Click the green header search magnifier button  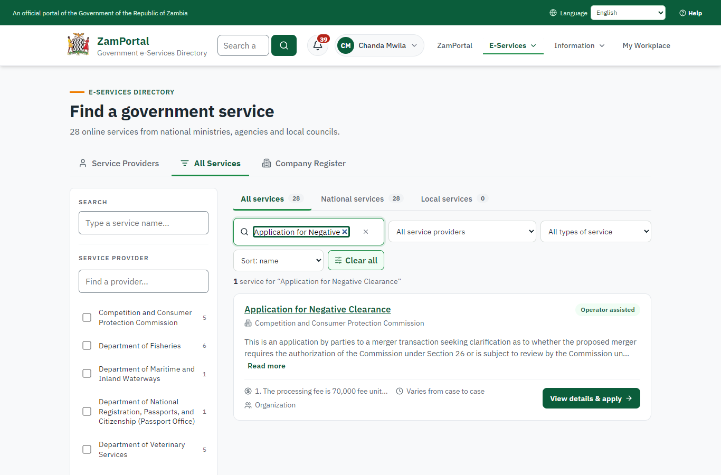point(284,45)
